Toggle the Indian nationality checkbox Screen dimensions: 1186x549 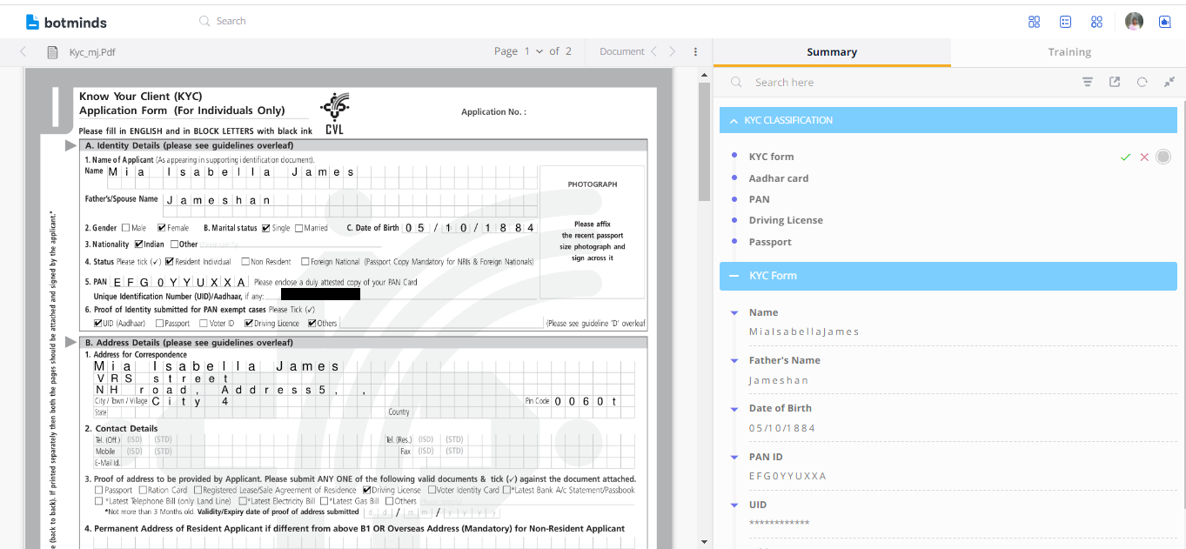click(138, 244)
